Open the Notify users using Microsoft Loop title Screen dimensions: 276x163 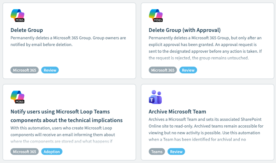click(66, 116)
